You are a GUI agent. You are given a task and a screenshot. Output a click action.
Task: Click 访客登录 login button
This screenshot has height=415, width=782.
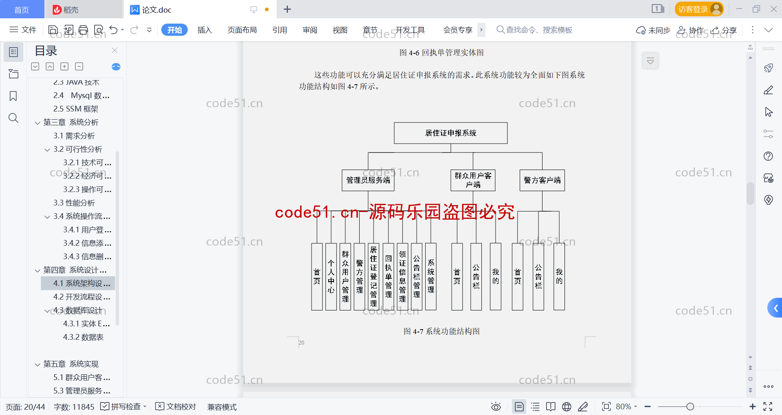tap(699, 9)
